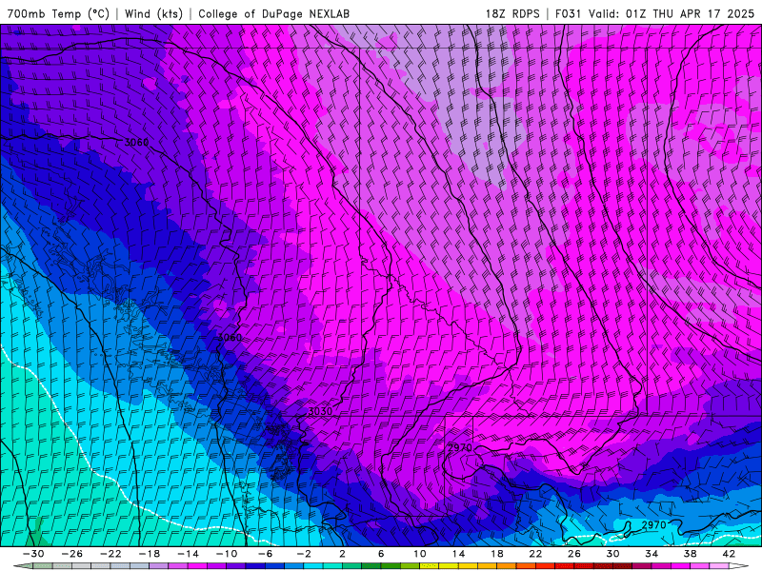Screen dimensions: 762x571
Task: Select the -6 color scale label
Action: (266, 554)
